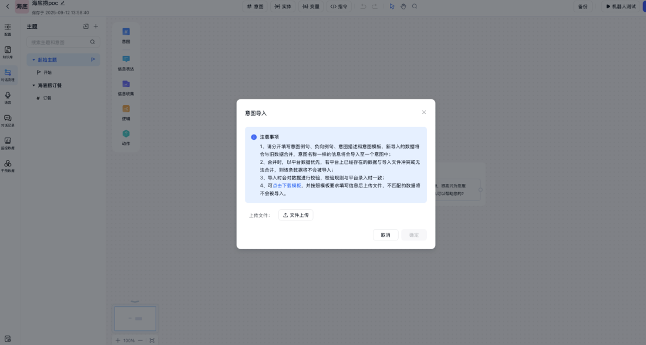Click the 文件上传 upload button

click(297, 215)
